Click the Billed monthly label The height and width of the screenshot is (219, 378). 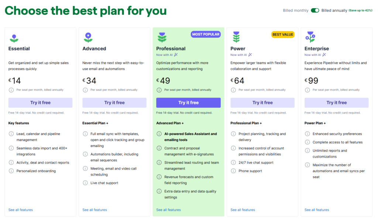(295, 10)
